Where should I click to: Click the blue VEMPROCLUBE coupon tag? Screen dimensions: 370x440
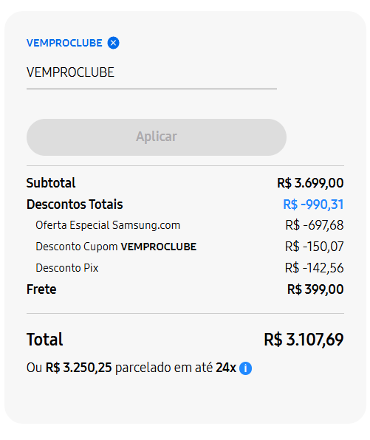pyautogui.click(x=64, y=43)
